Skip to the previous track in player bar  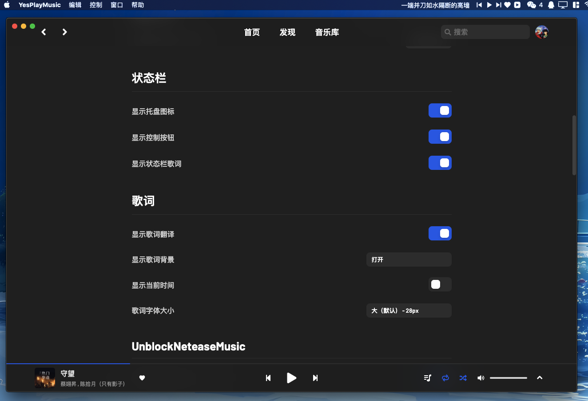click(268, 378)
